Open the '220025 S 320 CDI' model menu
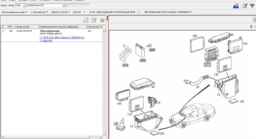This screenshot has height=139, width=256. click(x=61, y=12)
